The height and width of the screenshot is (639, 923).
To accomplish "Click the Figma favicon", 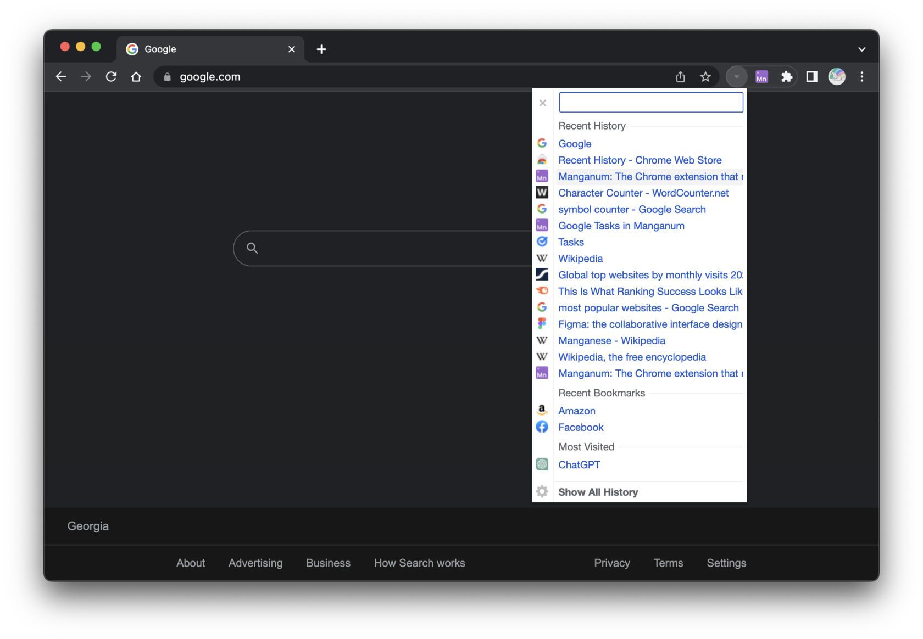I will point(542,324).
